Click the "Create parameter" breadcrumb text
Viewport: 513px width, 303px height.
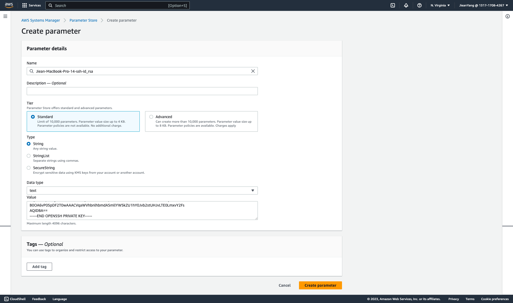(122, 20)
